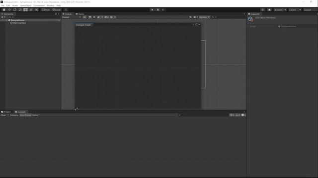Open the Gizmos dropdown
This screenshot has height=178, width=318.
(204, 17)
